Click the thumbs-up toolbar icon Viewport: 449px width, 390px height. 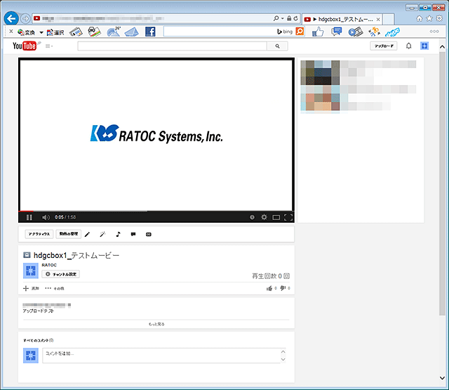coord(318,32)
